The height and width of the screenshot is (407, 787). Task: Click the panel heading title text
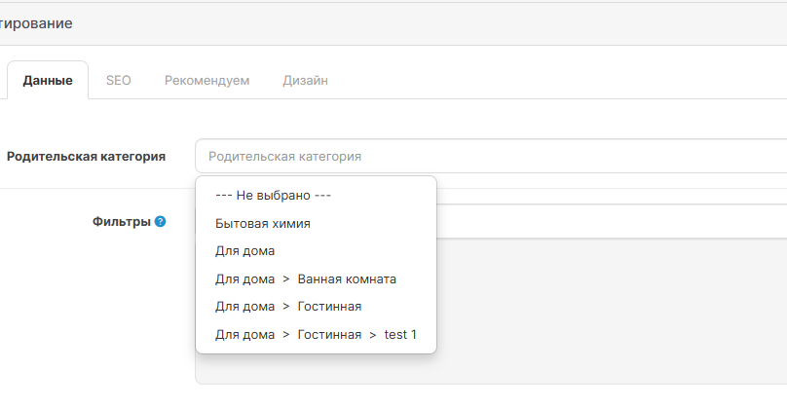[x=36, y=23]
